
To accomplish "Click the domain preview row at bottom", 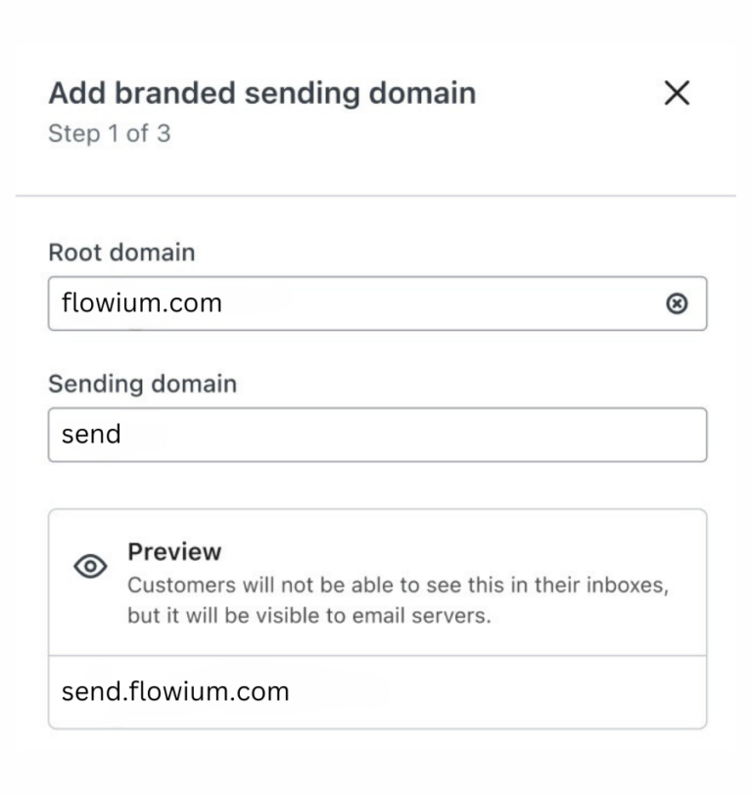I will [x=377, y=691].
